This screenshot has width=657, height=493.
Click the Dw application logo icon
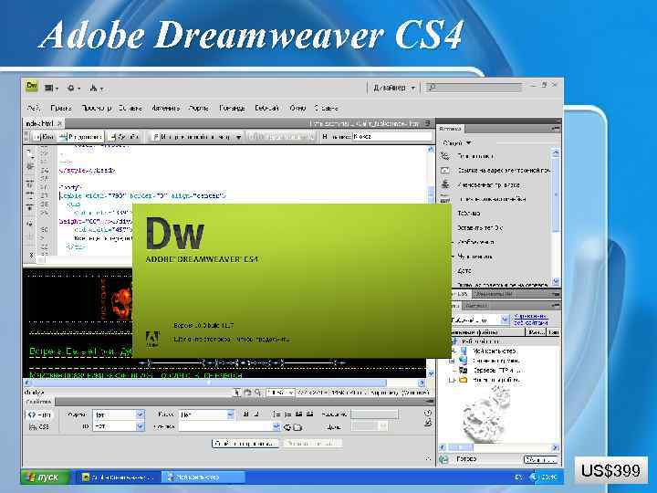point(31,87)
